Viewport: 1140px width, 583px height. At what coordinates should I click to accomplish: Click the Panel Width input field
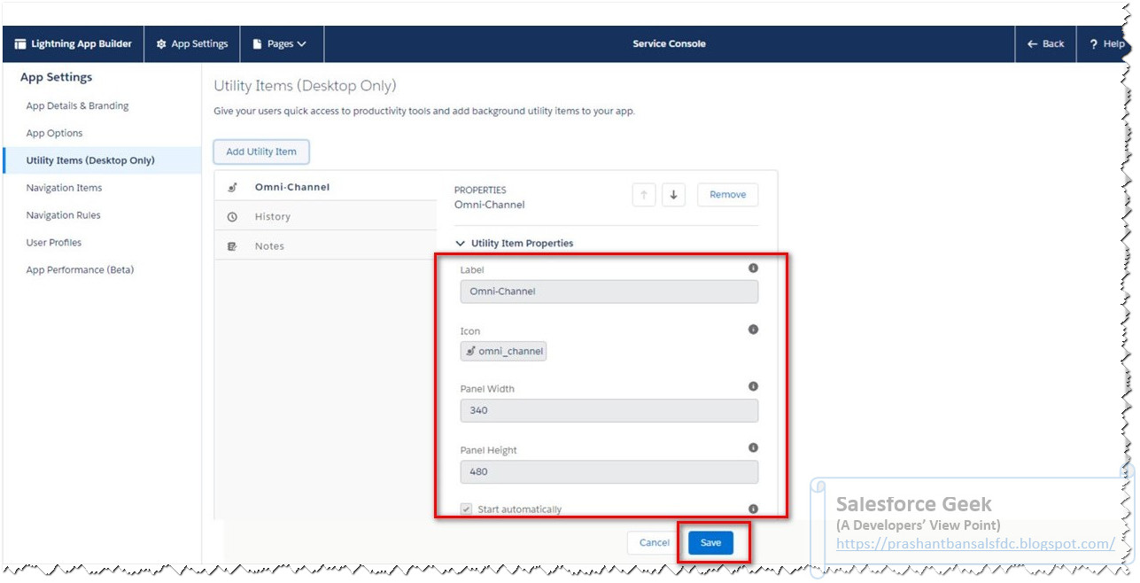[609, 410]
